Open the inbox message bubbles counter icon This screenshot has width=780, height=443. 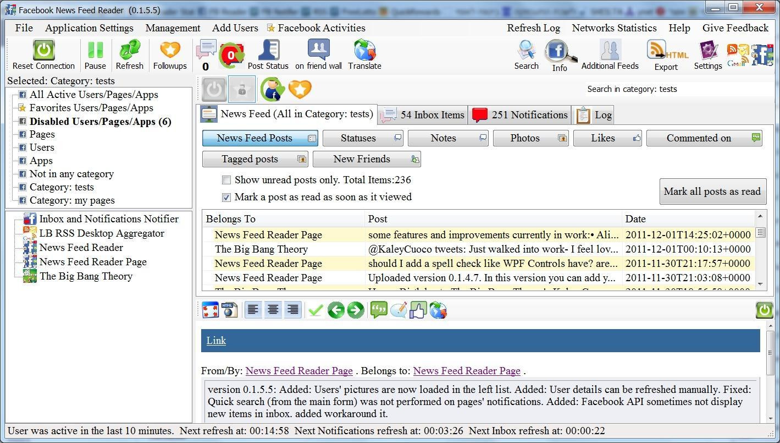tap(206, 50)
